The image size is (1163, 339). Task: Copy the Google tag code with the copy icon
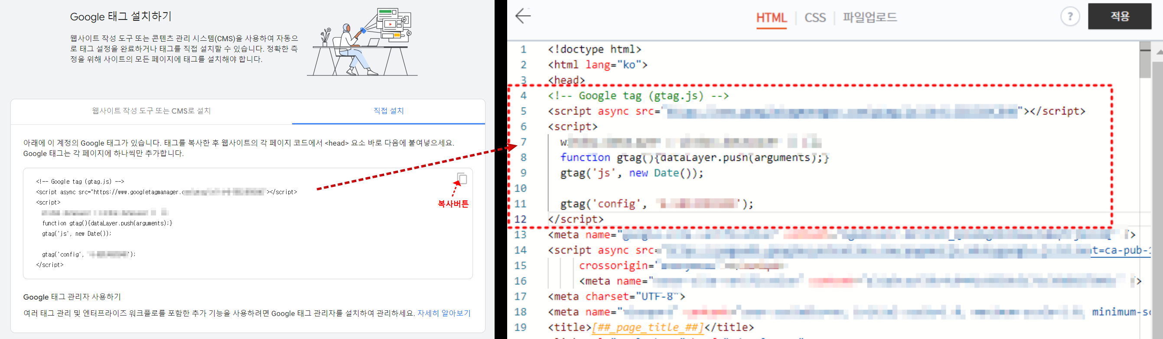click(462, 178)
